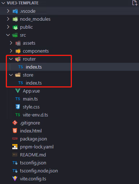This screenshot has width=139, height=184.
Task: Collapse the router folder chevron
Action: point(11,59)
